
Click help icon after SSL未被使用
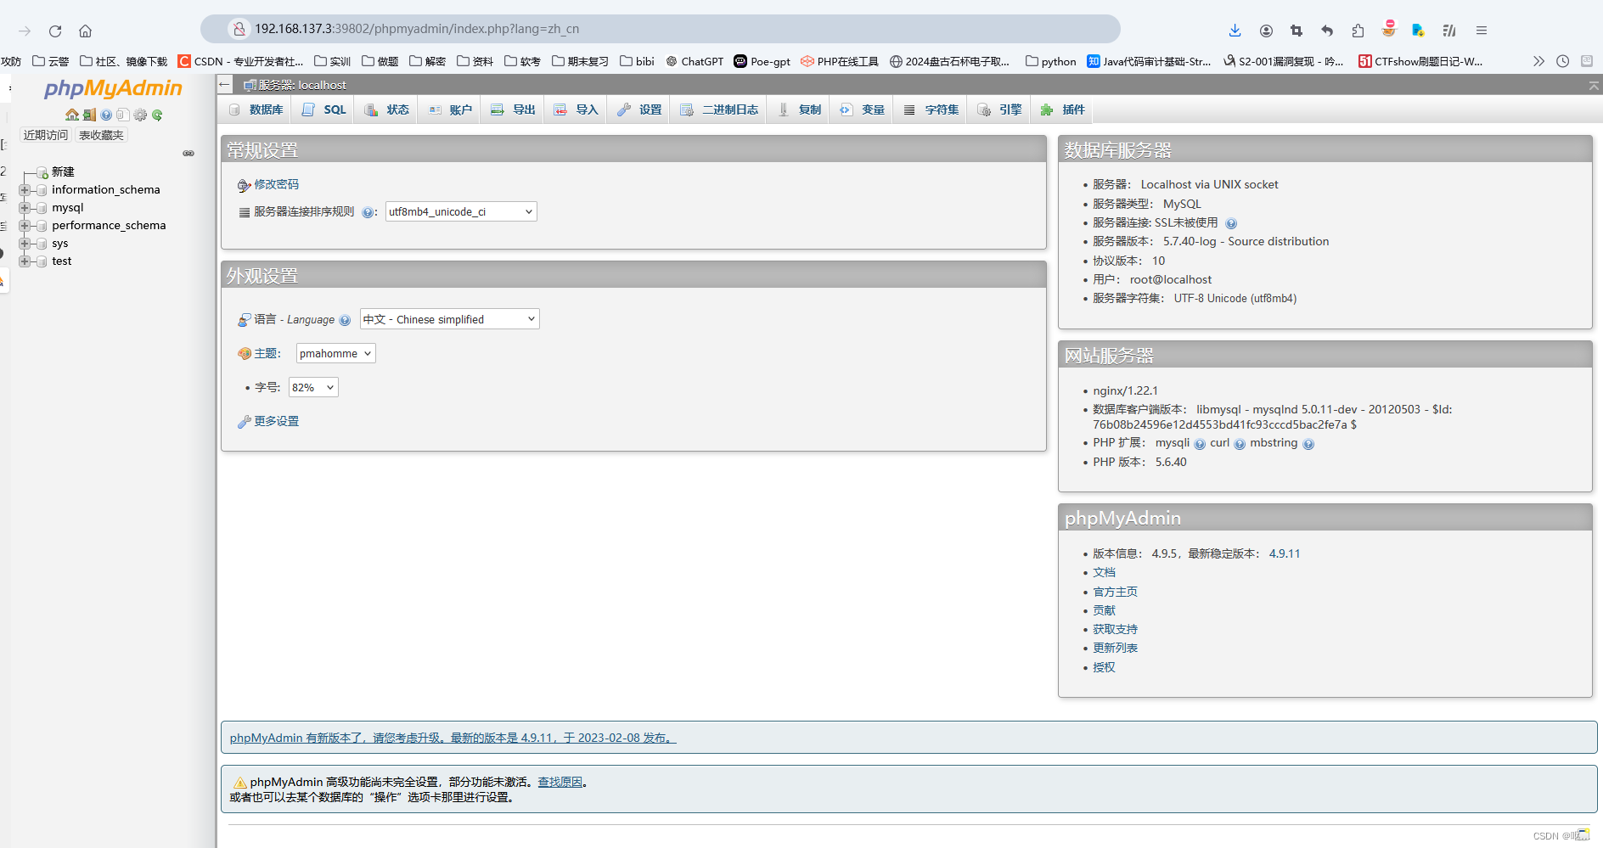tap(1231, 223)
